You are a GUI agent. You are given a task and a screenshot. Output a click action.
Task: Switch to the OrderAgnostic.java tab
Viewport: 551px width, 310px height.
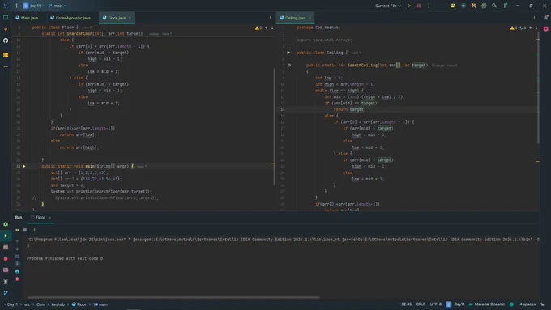(70, 18)
